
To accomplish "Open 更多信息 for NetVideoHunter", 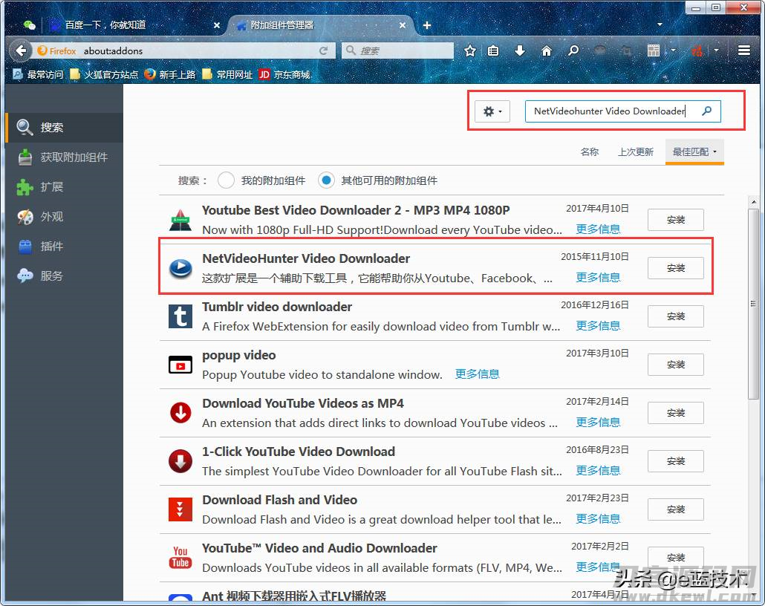I will pyautogui.click(x=598, y=278).
